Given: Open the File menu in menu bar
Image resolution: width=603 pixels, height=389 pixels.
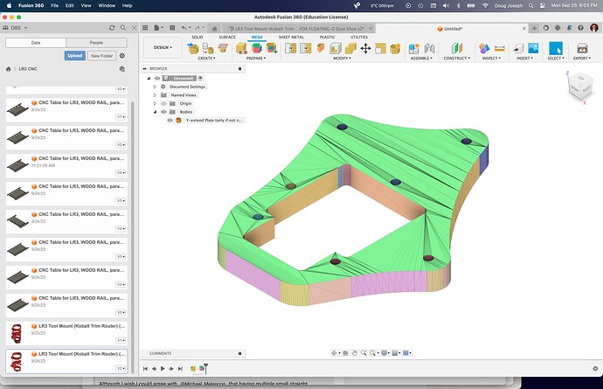Looking at the screenshot, I should pos(54,5).
